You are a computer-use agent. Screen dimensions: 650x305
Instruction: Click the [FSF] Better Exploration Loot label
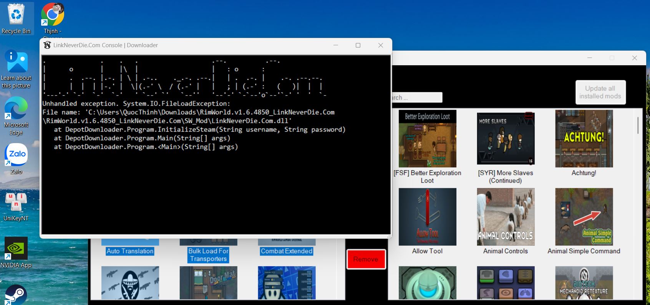(428, 177)
